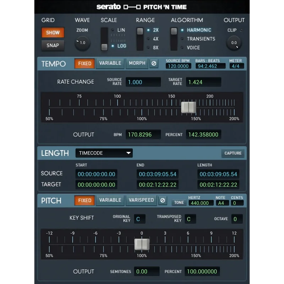Switch tempo mode to VARIABLE

(x=110, y=63)
